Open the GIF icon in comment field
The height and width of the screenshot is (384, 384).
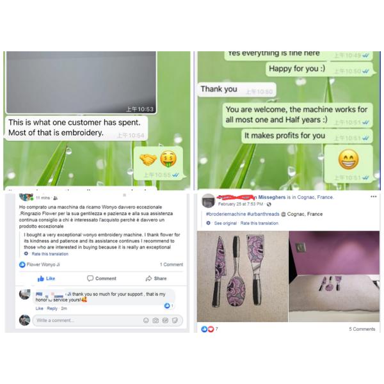[165, 321]
